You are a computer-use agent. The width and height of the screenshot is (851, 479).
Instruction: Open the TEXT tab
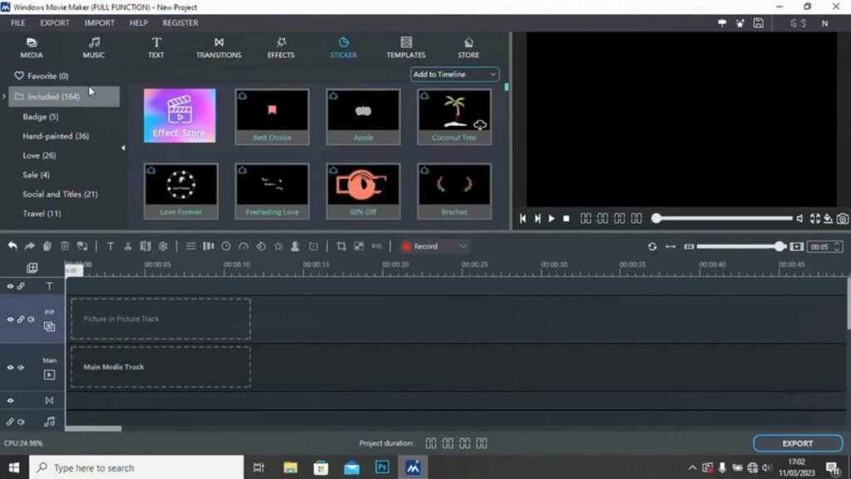pos(156,47)
